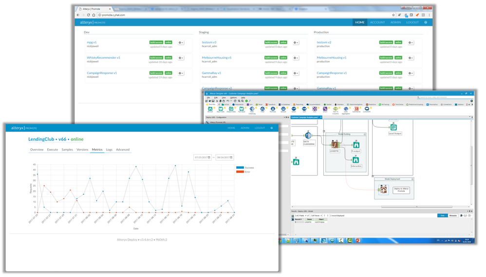Open PowerPoint from the Windows taskbar

(x=358, y=240)
